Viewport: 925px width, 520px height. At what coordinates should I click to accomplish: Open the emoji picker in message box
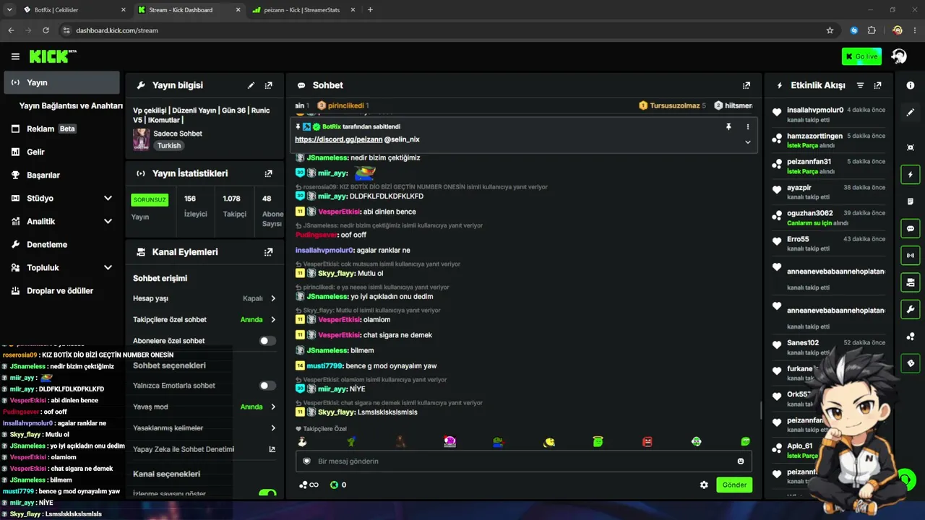(741, 461)
